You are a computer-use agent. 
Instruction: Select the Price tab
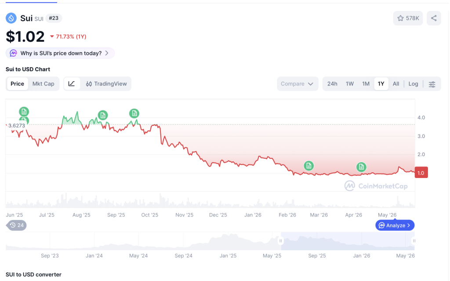pos(17,84)
